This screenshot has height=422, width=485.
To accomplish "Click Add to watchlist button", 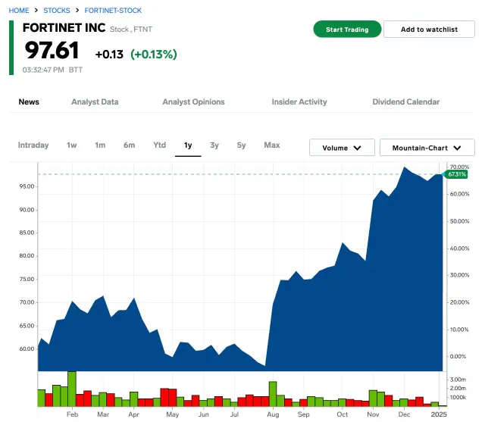I will click(429, 30).
